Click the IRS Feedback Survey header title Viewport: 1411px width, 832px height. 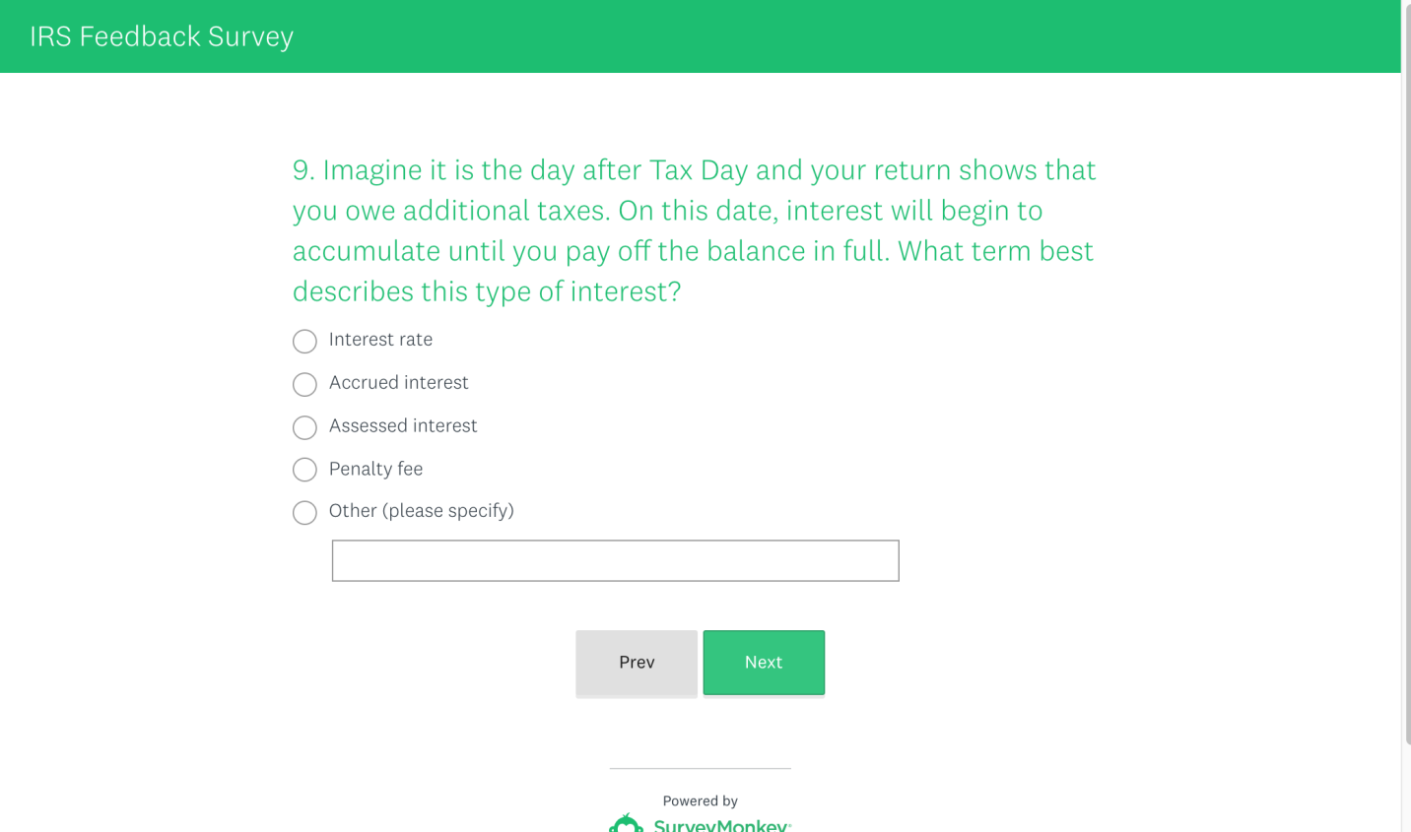162,36
